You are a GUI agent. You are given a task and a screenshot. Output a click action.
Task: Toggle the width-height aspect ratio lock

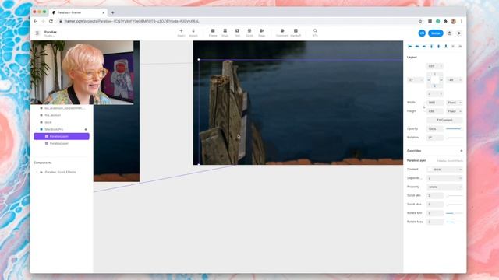[424, 107]
